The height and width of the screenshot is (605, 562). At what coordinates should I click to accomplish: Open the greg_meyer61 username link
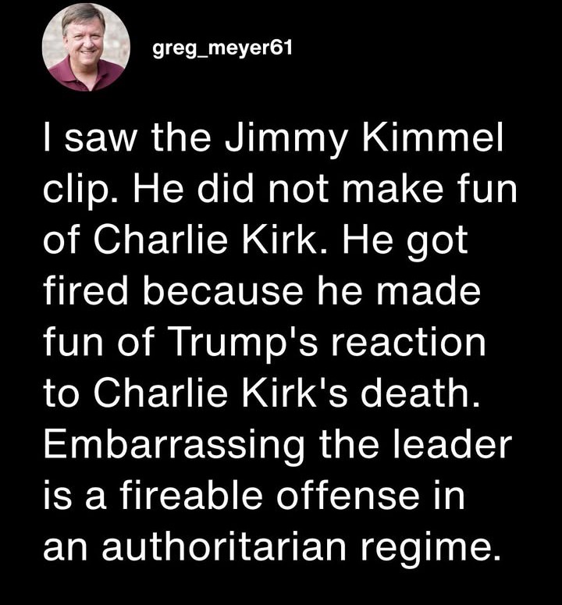[222, 49]
